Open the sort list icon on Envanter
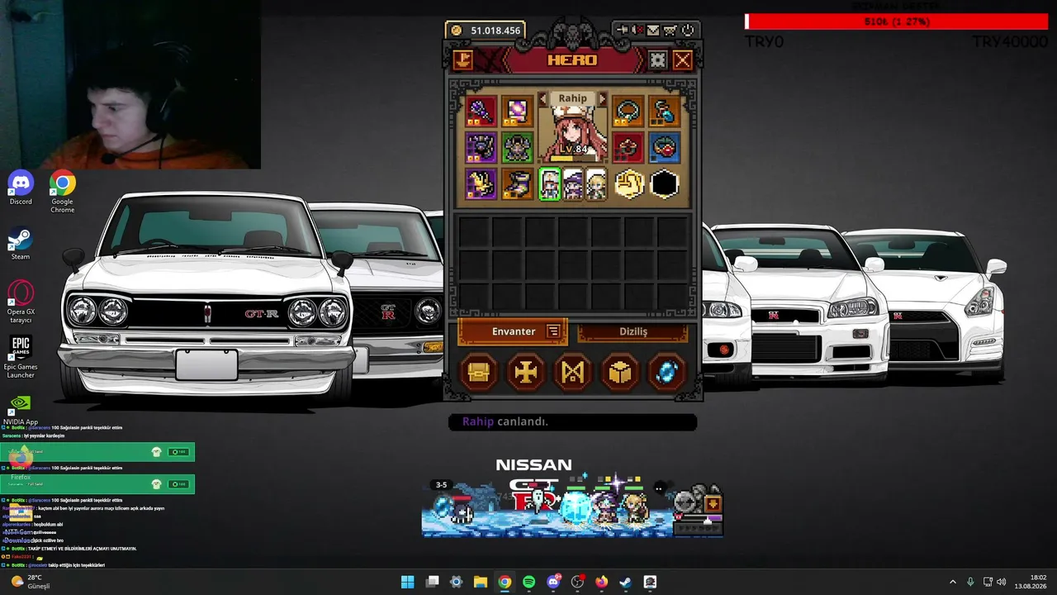This screenshot has height=595, width=1057. click(553, 331)
